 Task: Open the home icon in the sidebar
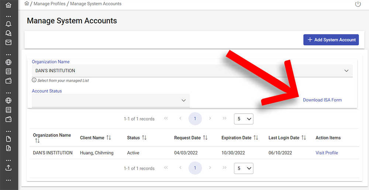pos(8,5)
